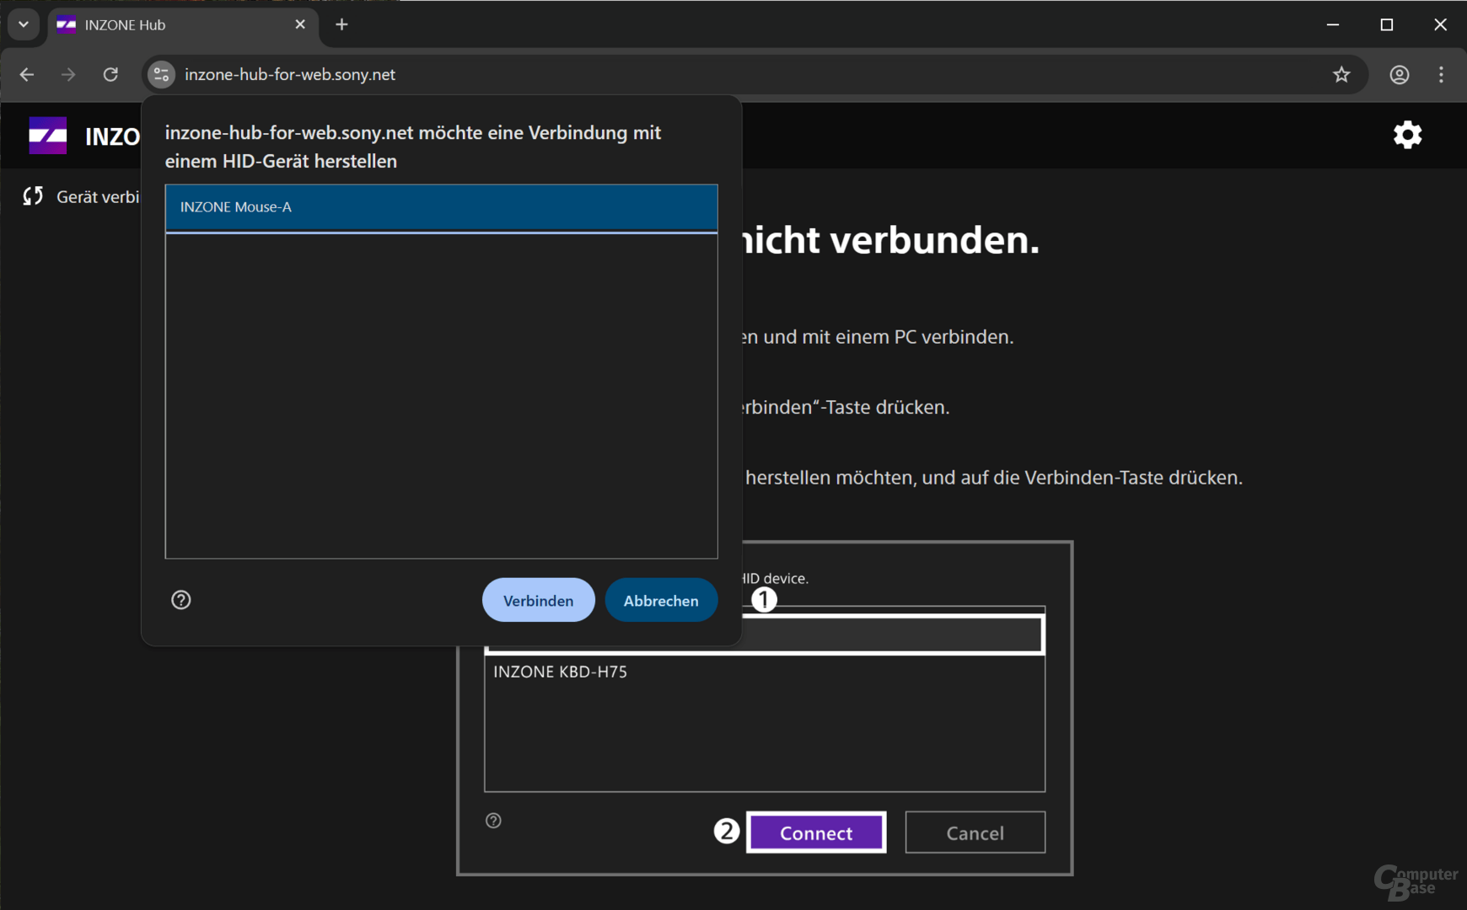This screenshot has height=910, width=1467.
Task: Select the INZONE Hub tab
Action: 169,25
